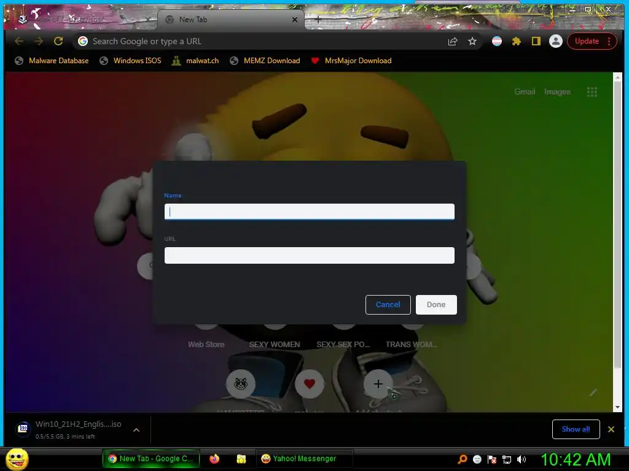Open the Windows ISOS bookmark

point(130,61)
